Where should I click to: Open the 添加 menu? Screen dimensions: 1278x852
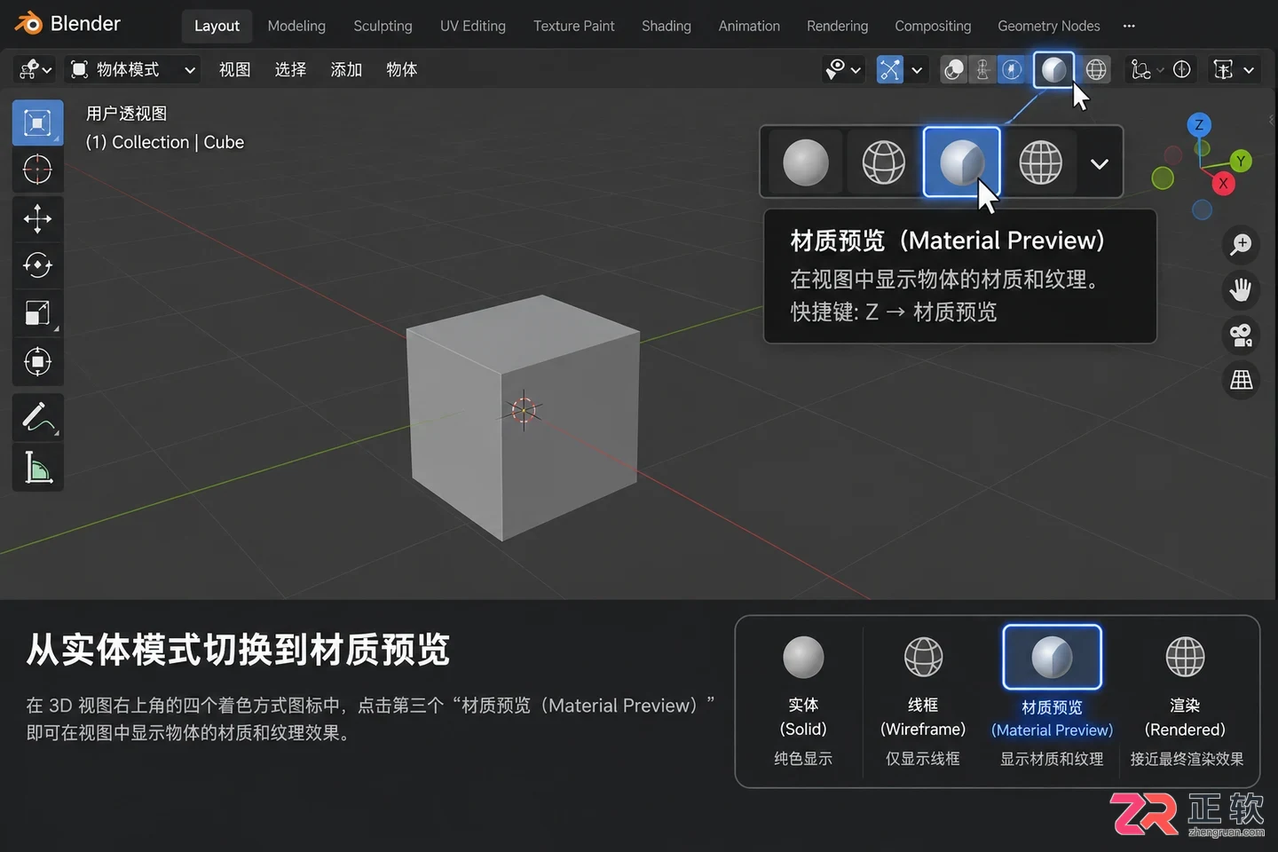pyautogui.click(x=346, y=69)
